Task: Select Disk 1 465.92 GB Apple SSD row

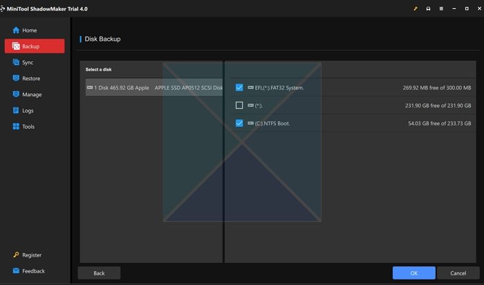Action: coord(154,87)
